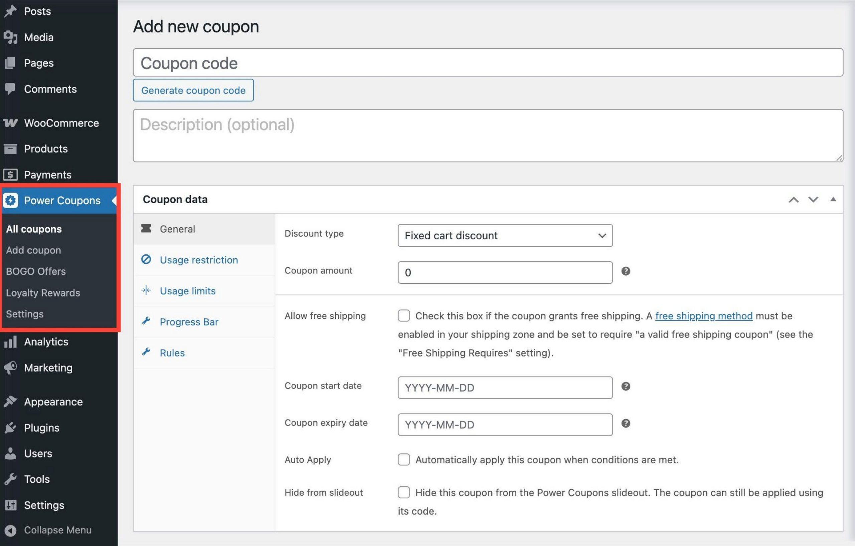Click the Settings sliders icon in sidebar
Screen dimensions: 855x546
(x=10, y=505)
